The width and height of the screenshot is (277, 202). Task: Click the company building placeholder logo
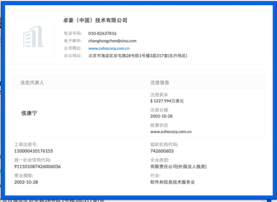point(34,37)
